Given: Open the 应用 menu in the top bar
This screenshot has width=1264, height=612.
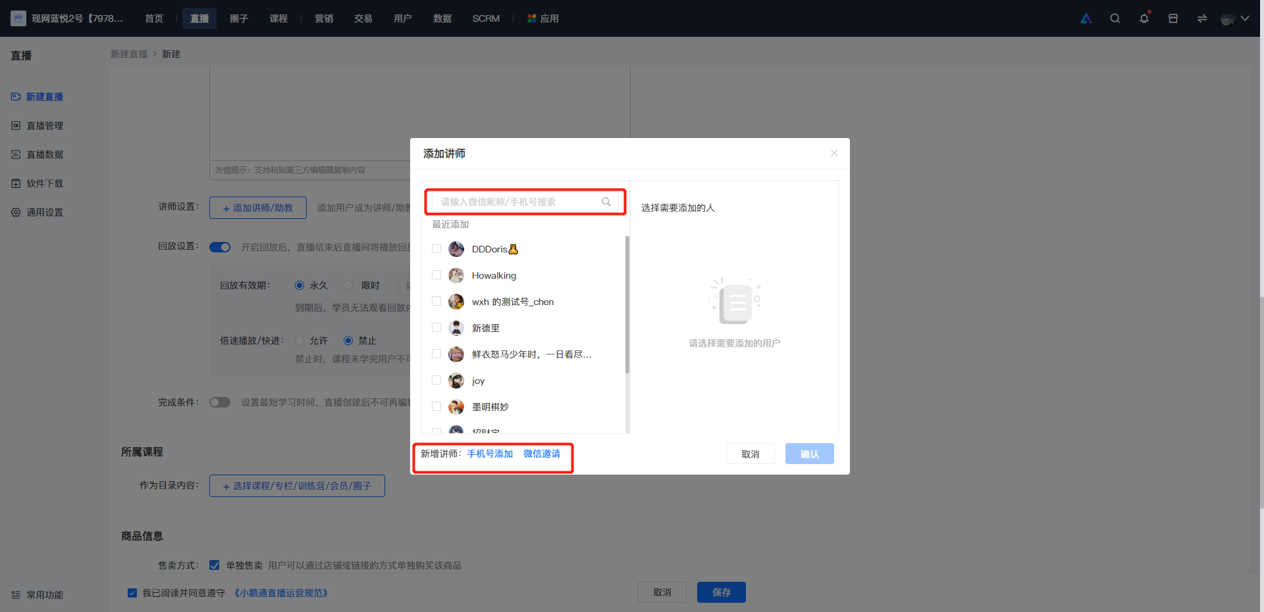Looking at the screenshot, I should pyautogui.click(x=543, y=18).
